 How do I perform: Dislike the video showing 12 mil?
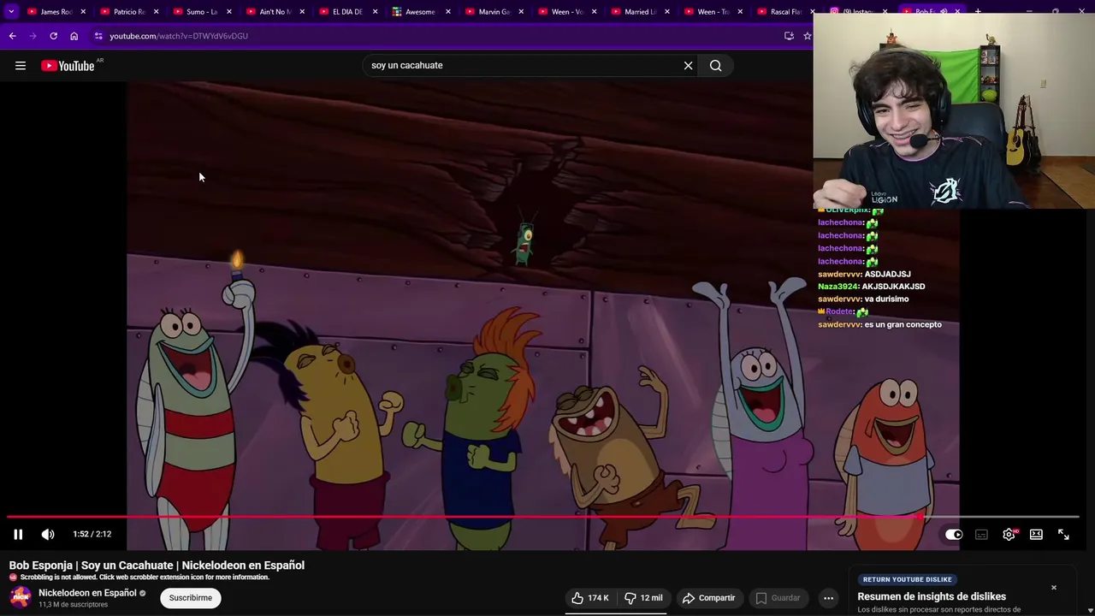coord(643,598)
